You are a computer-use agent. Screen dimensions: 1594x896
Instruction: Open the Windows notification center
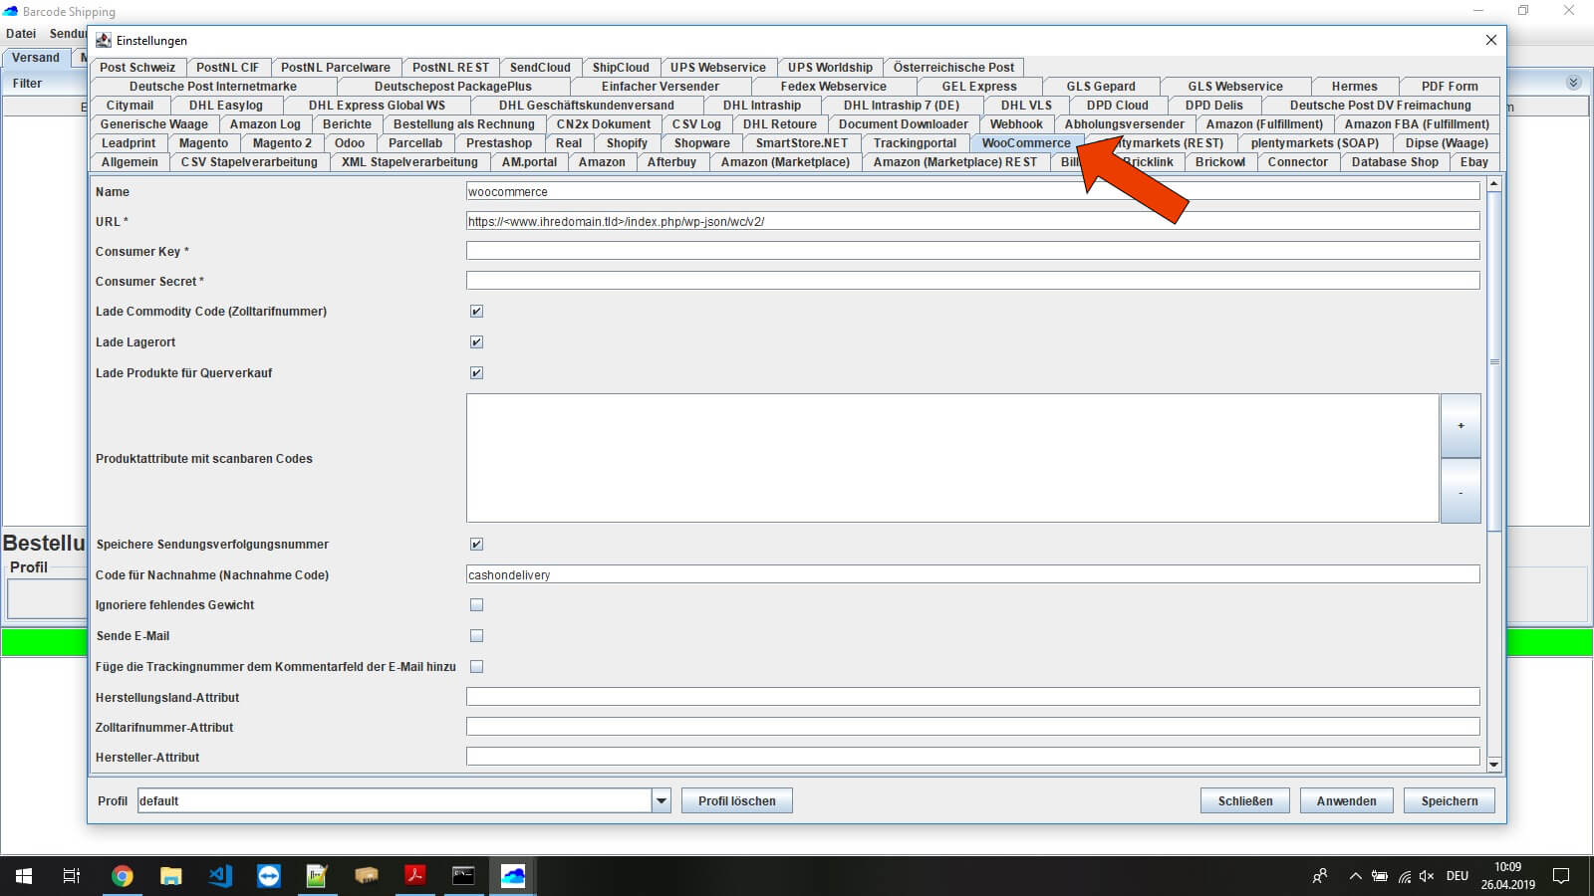click(1561, 876)
